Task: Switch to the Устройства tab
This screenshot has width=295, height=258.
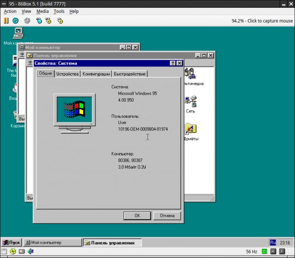Action: click(x=67, y=74)
